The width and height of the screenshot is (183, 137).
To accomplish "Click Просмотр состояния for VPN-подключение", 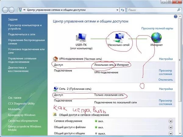I will [x=165, y=72].
